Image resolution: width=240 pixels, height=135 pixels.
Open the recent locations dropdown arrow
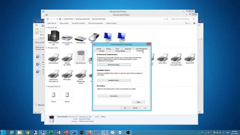(54, 19)
